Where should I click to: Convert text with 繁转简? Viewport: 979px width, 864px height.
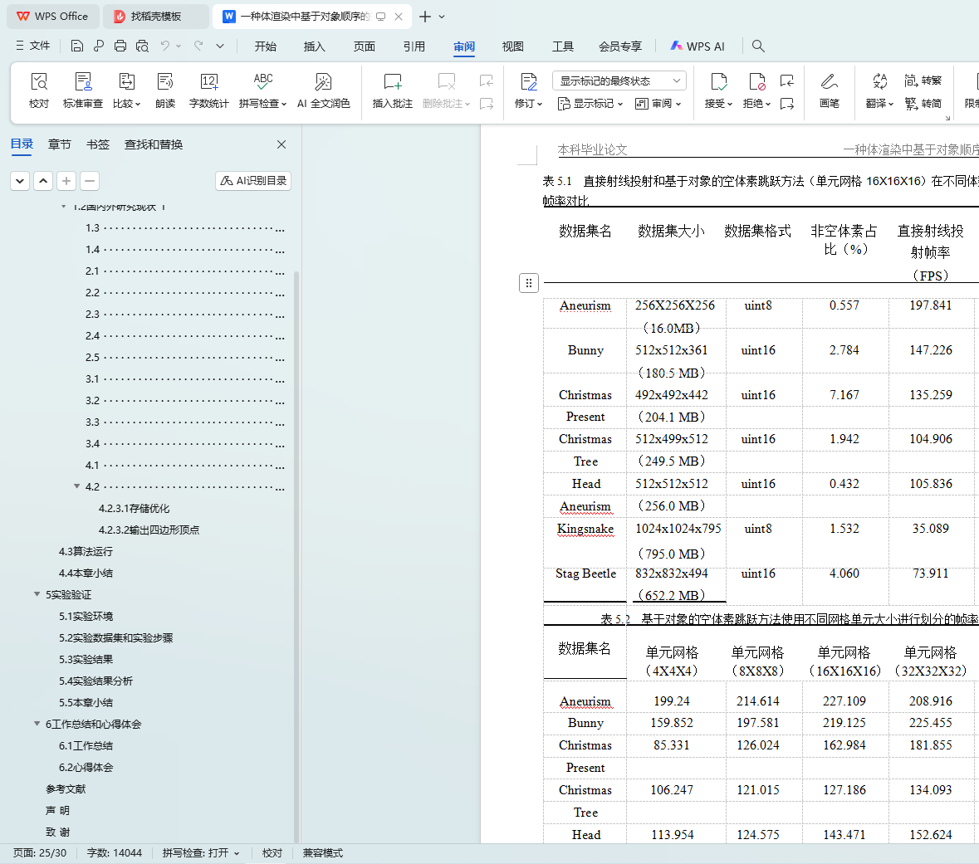point(923,103)
